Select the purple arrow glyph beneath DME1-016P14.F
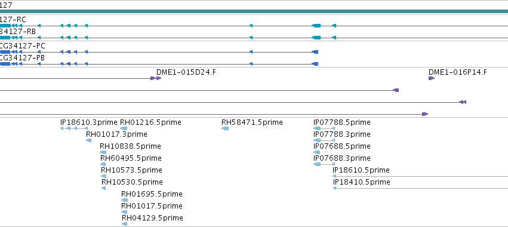 coord(432,78)
